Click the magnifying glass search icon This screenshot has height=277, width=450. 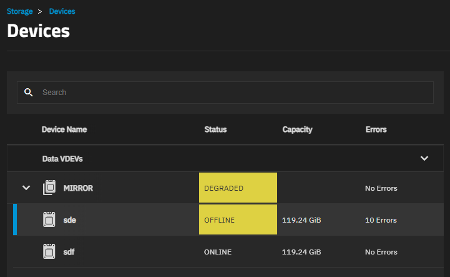[x=29, y=93]
